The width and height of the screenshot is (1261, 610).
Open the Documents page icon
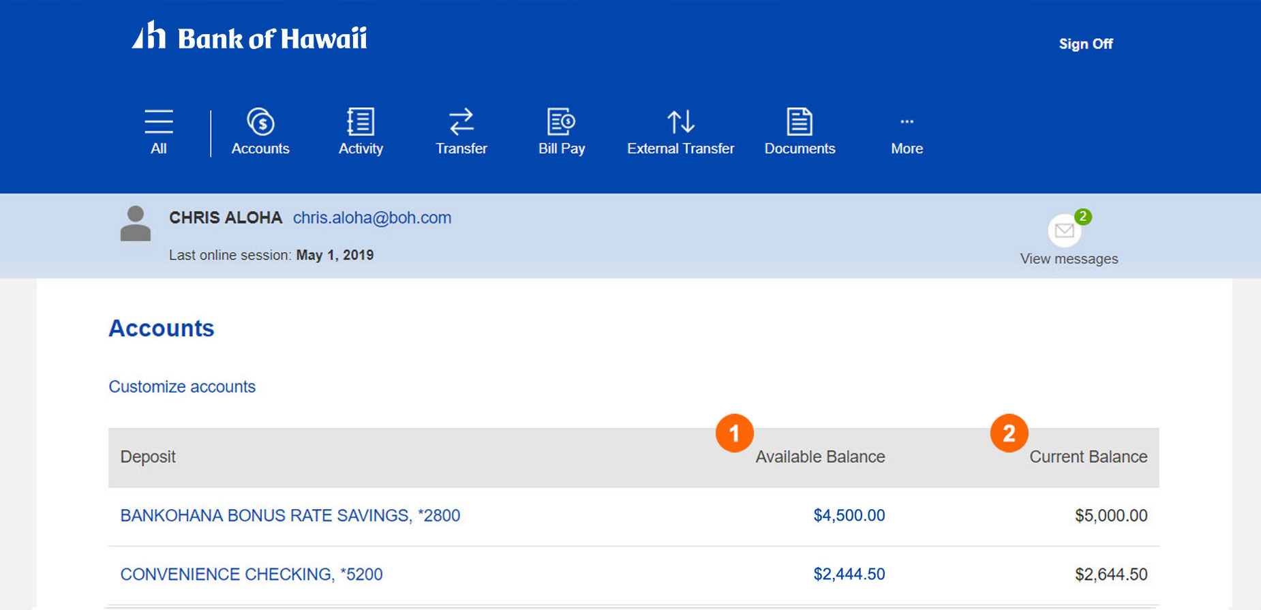(800, 122)
